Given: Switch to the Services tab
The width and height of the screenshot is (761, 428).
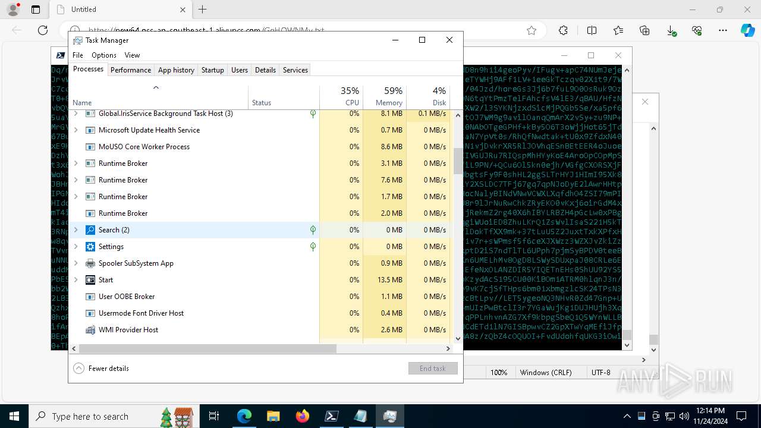Looking at the screenshot, I should [x=295, y=70].
